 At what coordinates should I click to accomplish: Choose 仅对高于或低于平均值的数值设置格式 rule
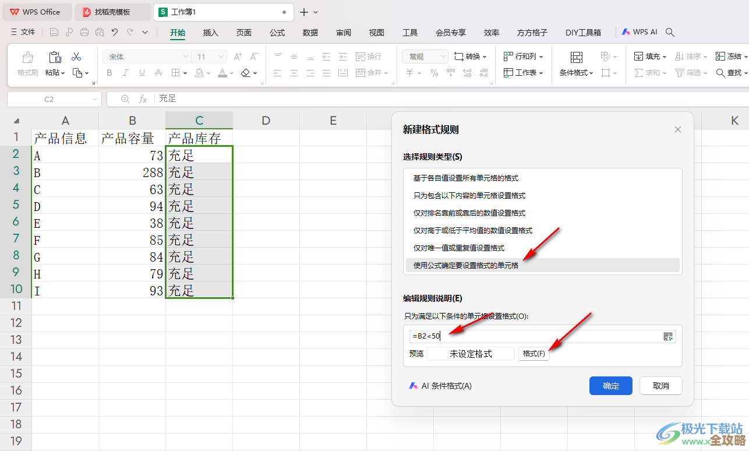472,230
